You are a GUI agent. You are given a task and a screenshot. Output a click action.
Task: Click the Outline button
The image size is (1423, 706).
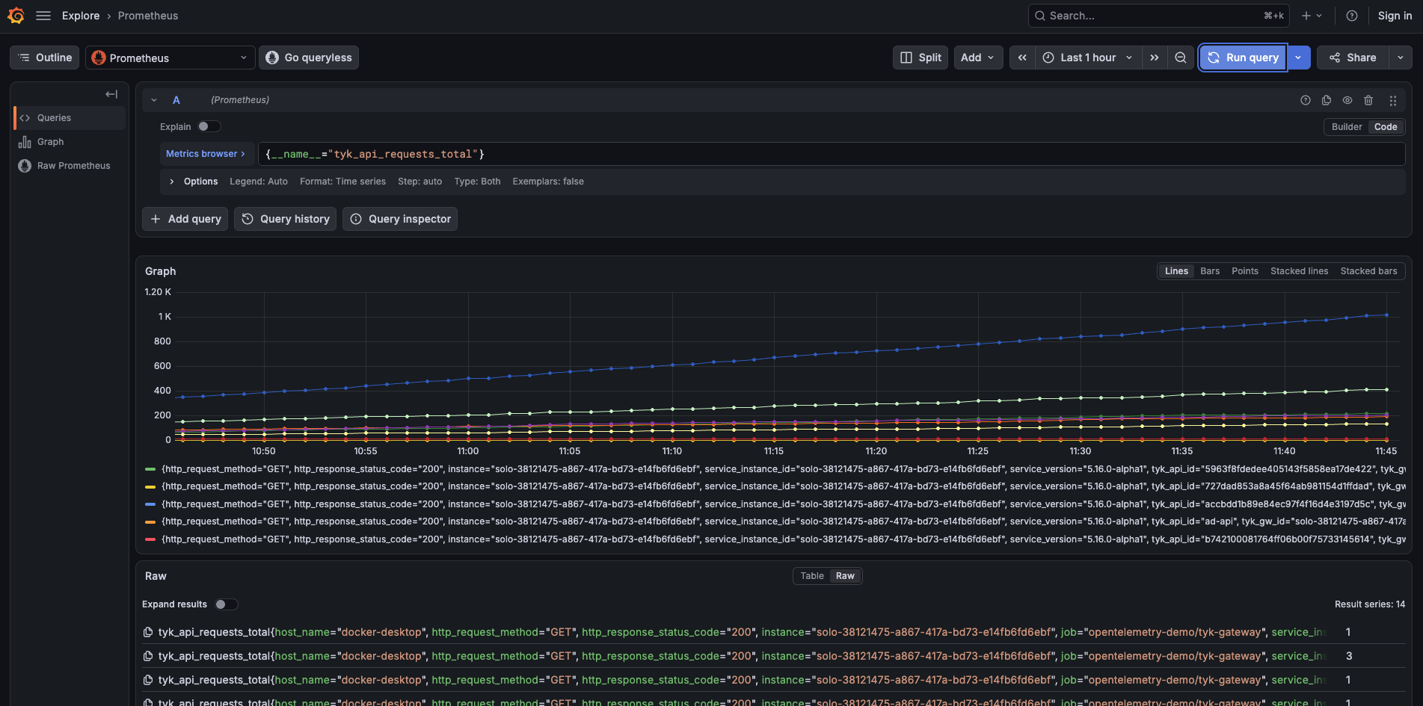point(45,58)
